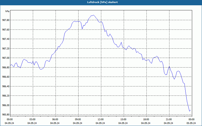Click the 986,00 y-axis label

coord(6,105)
